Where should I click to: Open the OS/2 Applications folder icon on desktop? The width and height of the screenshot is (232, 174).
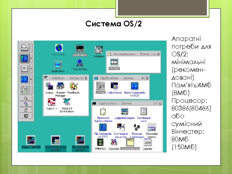pyautogui.click(x=80, y=49)
